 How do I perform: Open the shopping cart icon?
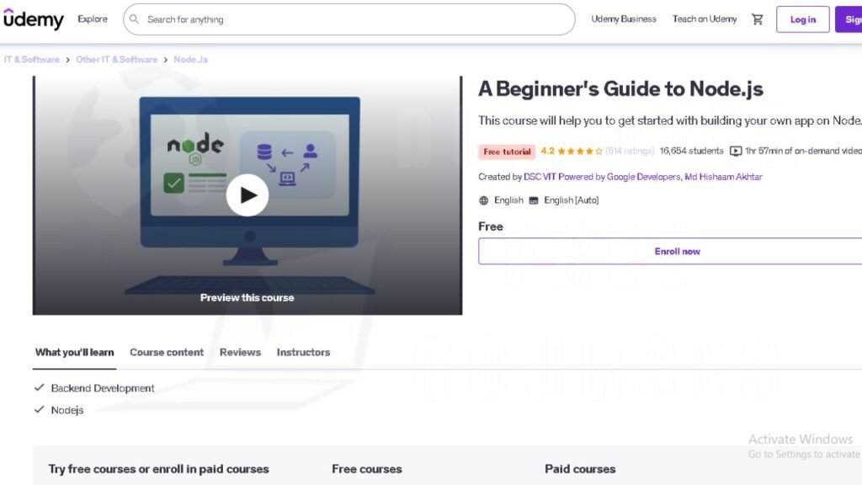757,19
